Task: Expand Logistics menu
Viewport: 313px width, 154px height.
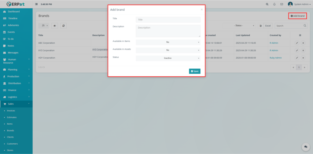Action: click(x=16, y=97)
